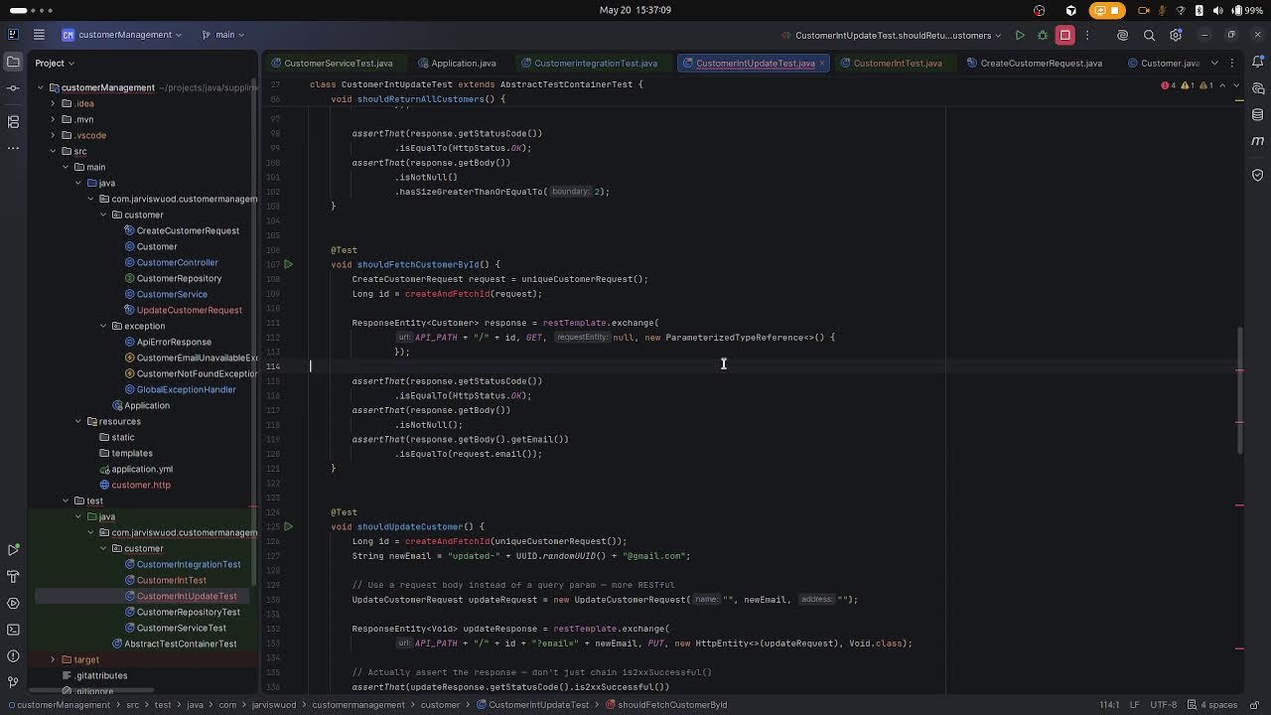Click CustomerIntUpdateTest breadcrumb
The width and height of the screenshot is (1271, 715).
tap(532, 705)
